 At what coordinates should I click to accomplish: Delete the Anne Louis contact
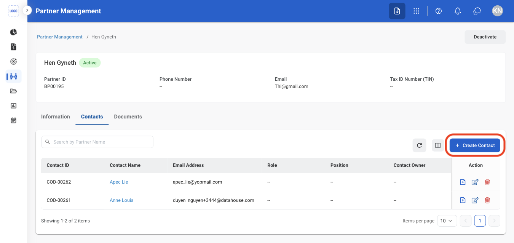pyautogui.click(x=487, y=200)
